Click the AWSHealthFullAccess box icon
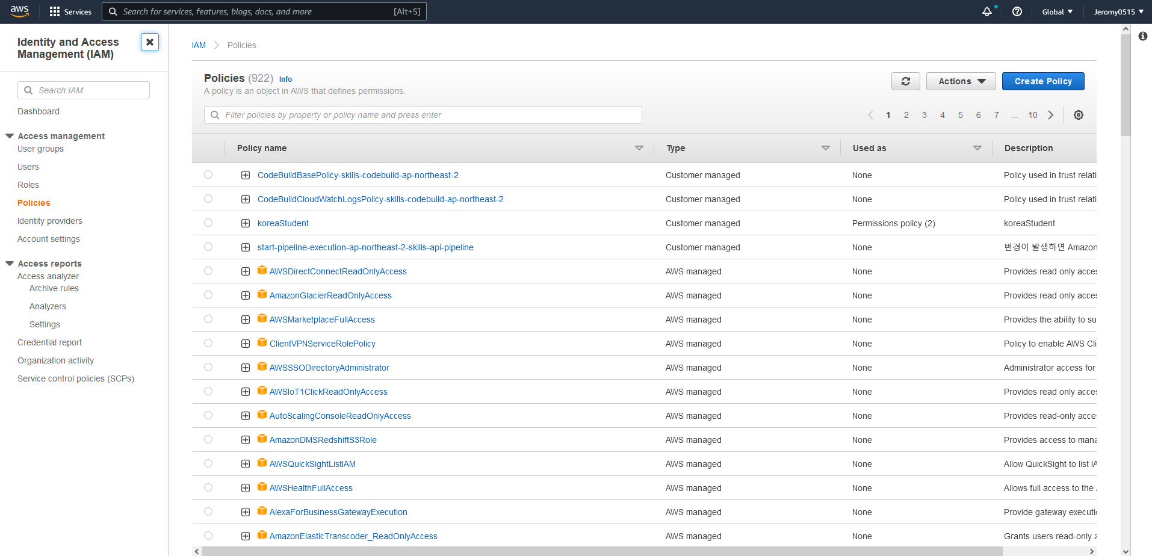The image size is (1152, 556). (262, 487)
